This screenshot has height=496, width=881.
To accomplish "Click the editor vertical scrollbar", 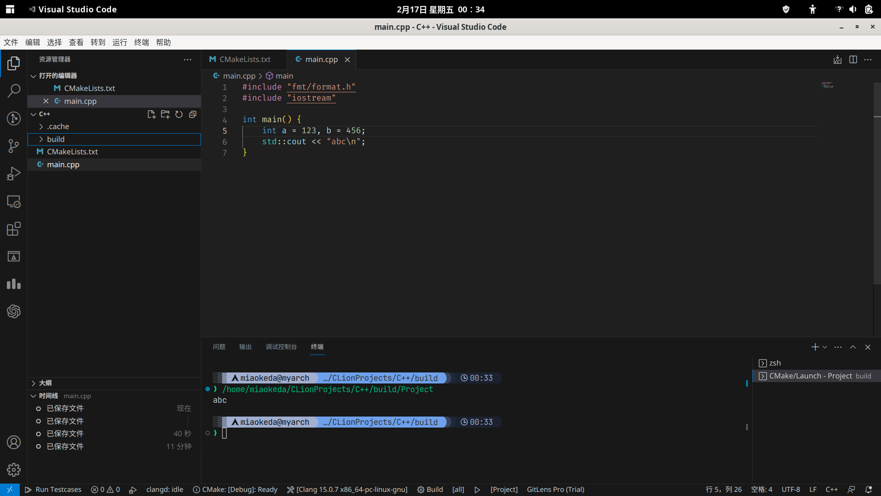I will click(877, 184).
